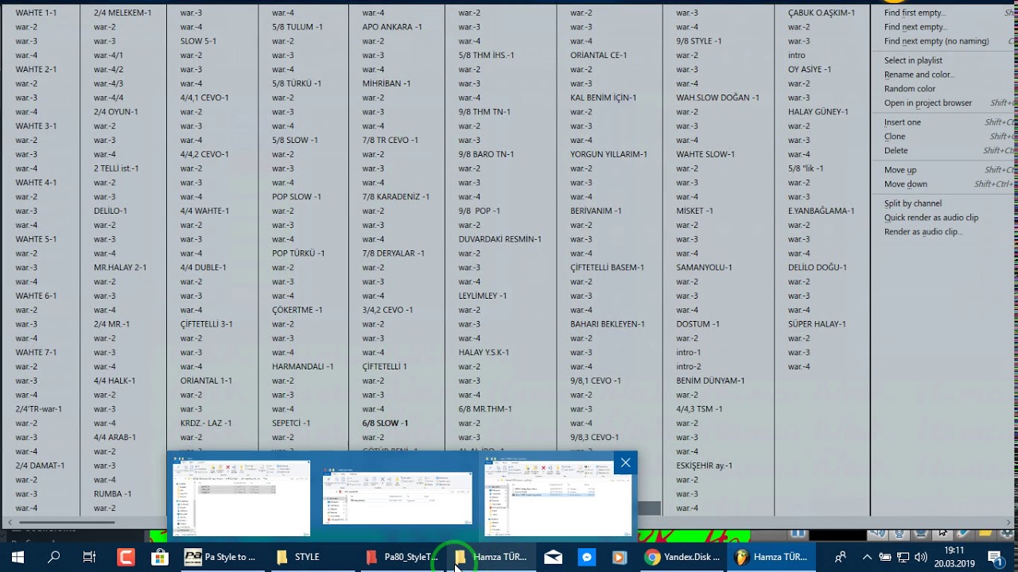Choose Find first empty... in context menu
Viewport: 1018px width, 572px height.
click(x=915, y=13)
